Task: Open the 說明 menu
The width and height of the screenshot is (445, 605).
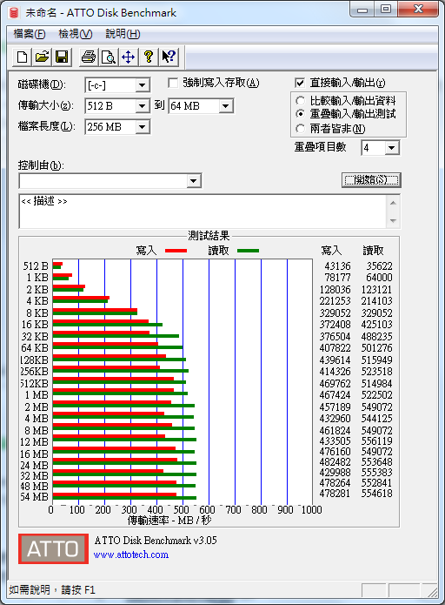Action: click(123, 34)
